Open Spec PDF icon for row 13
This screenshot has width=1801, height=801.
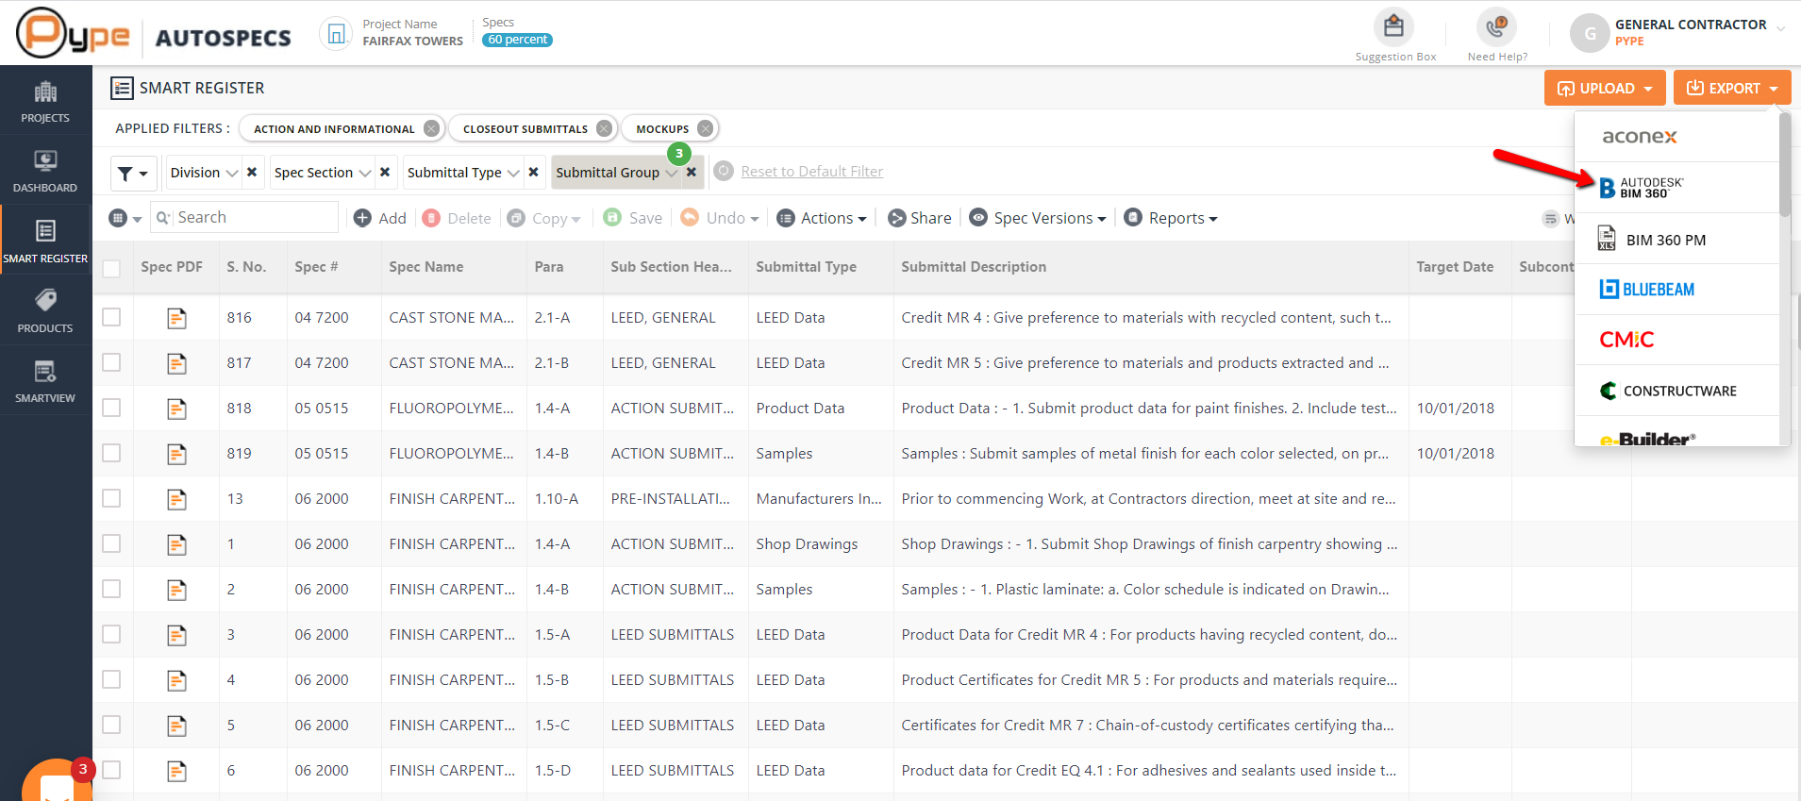click(x=176, y=499)
